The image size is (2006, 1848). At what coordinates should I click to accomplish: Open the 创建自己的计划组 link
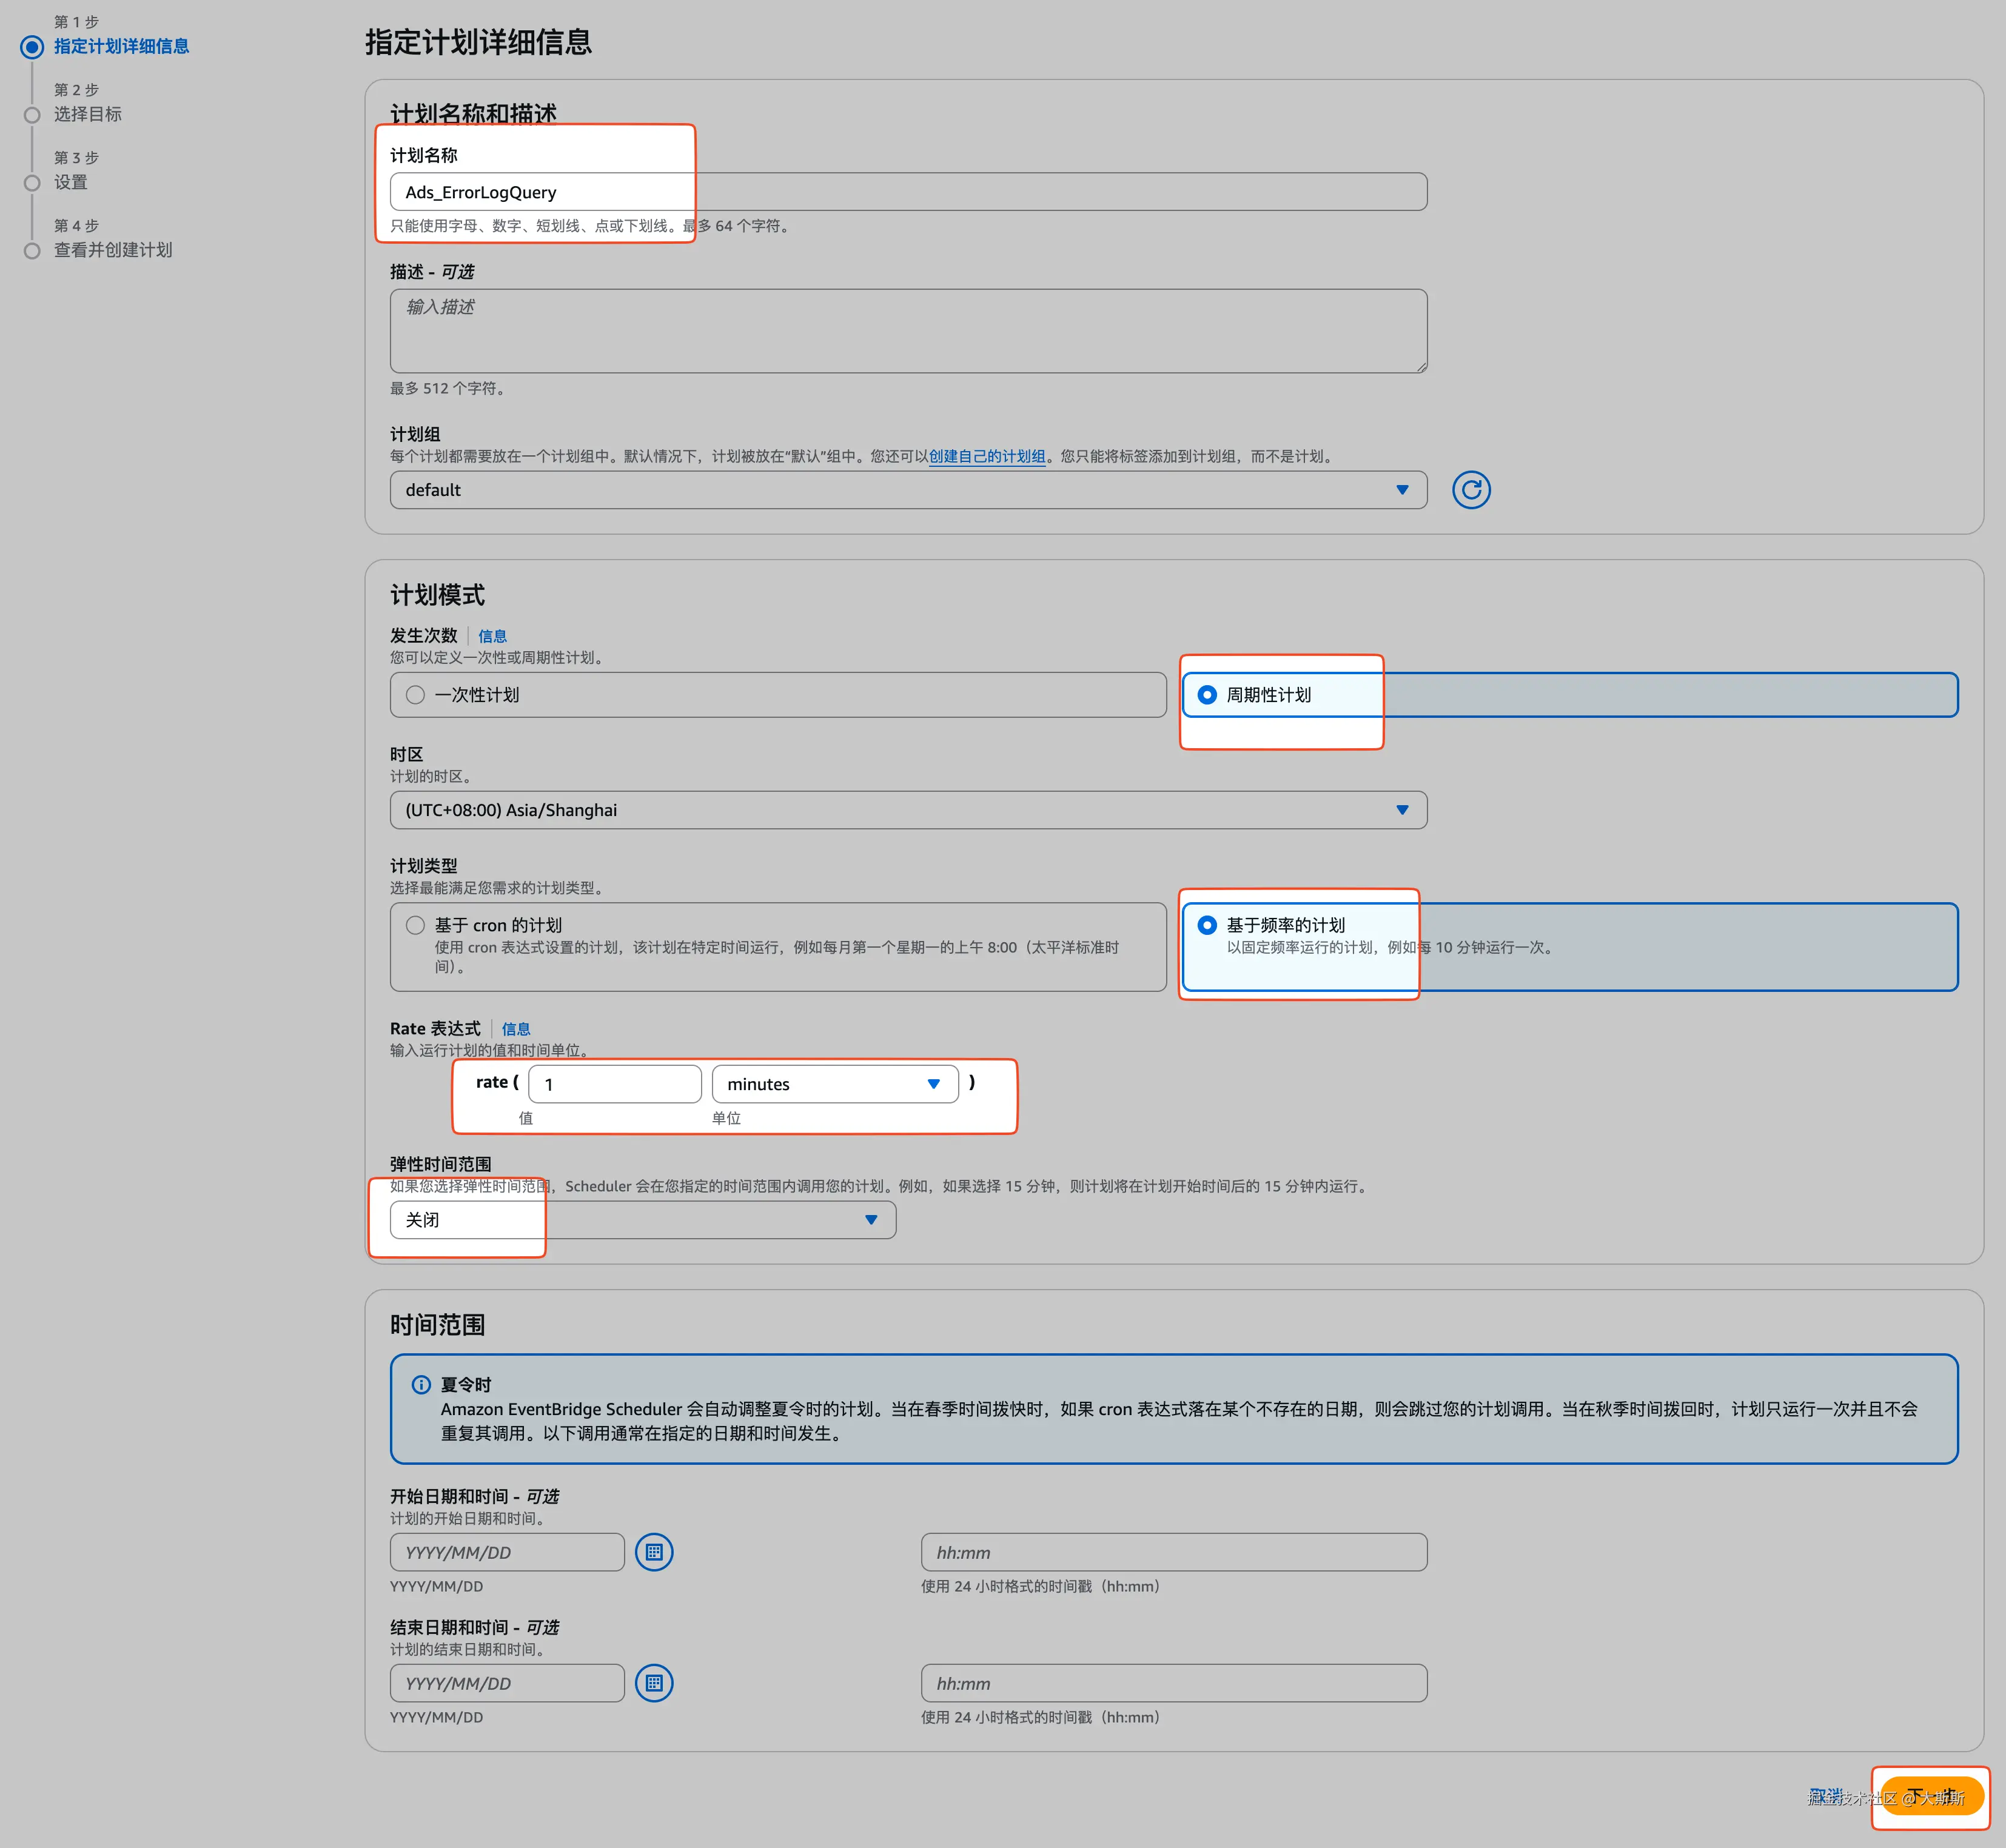pos(986,456)
